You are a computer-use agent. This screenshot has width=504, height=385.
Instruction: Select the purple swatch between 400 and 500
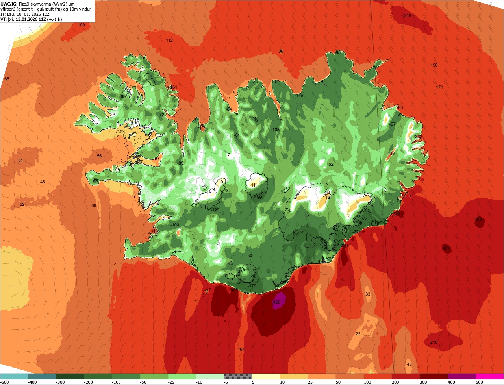[462, 376]
